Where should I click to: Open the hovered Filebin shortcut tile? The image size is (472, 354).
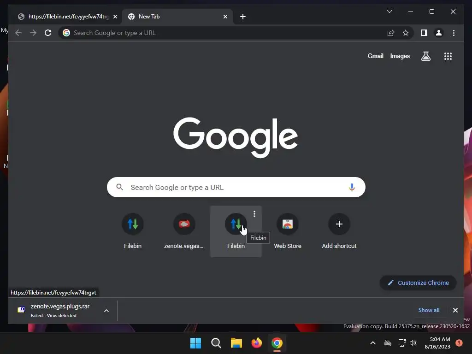tap(236, 231)
